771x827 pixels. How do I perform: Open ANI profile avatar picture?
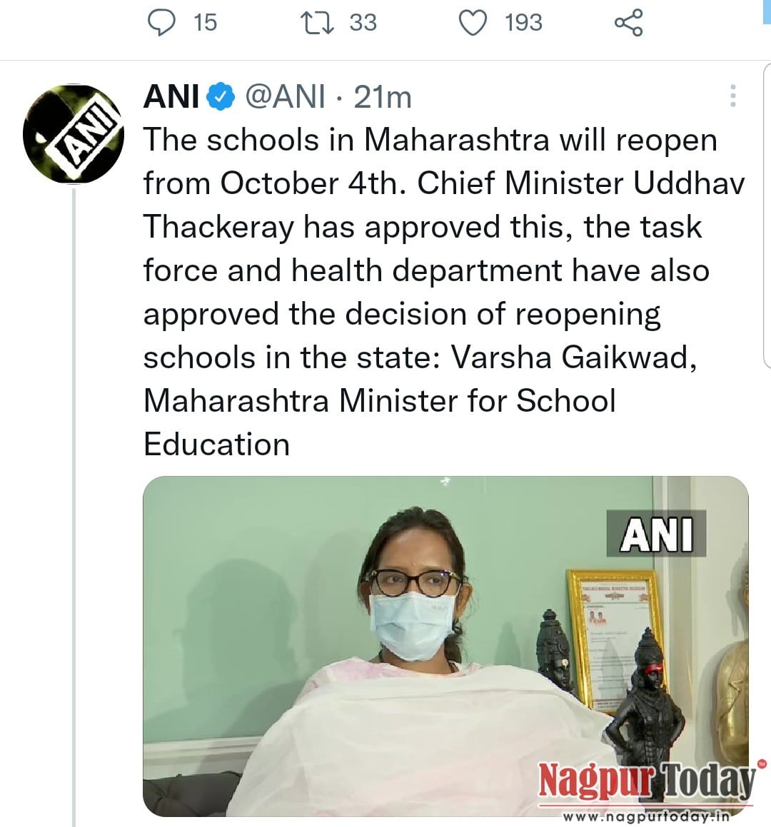coord(73,134)
